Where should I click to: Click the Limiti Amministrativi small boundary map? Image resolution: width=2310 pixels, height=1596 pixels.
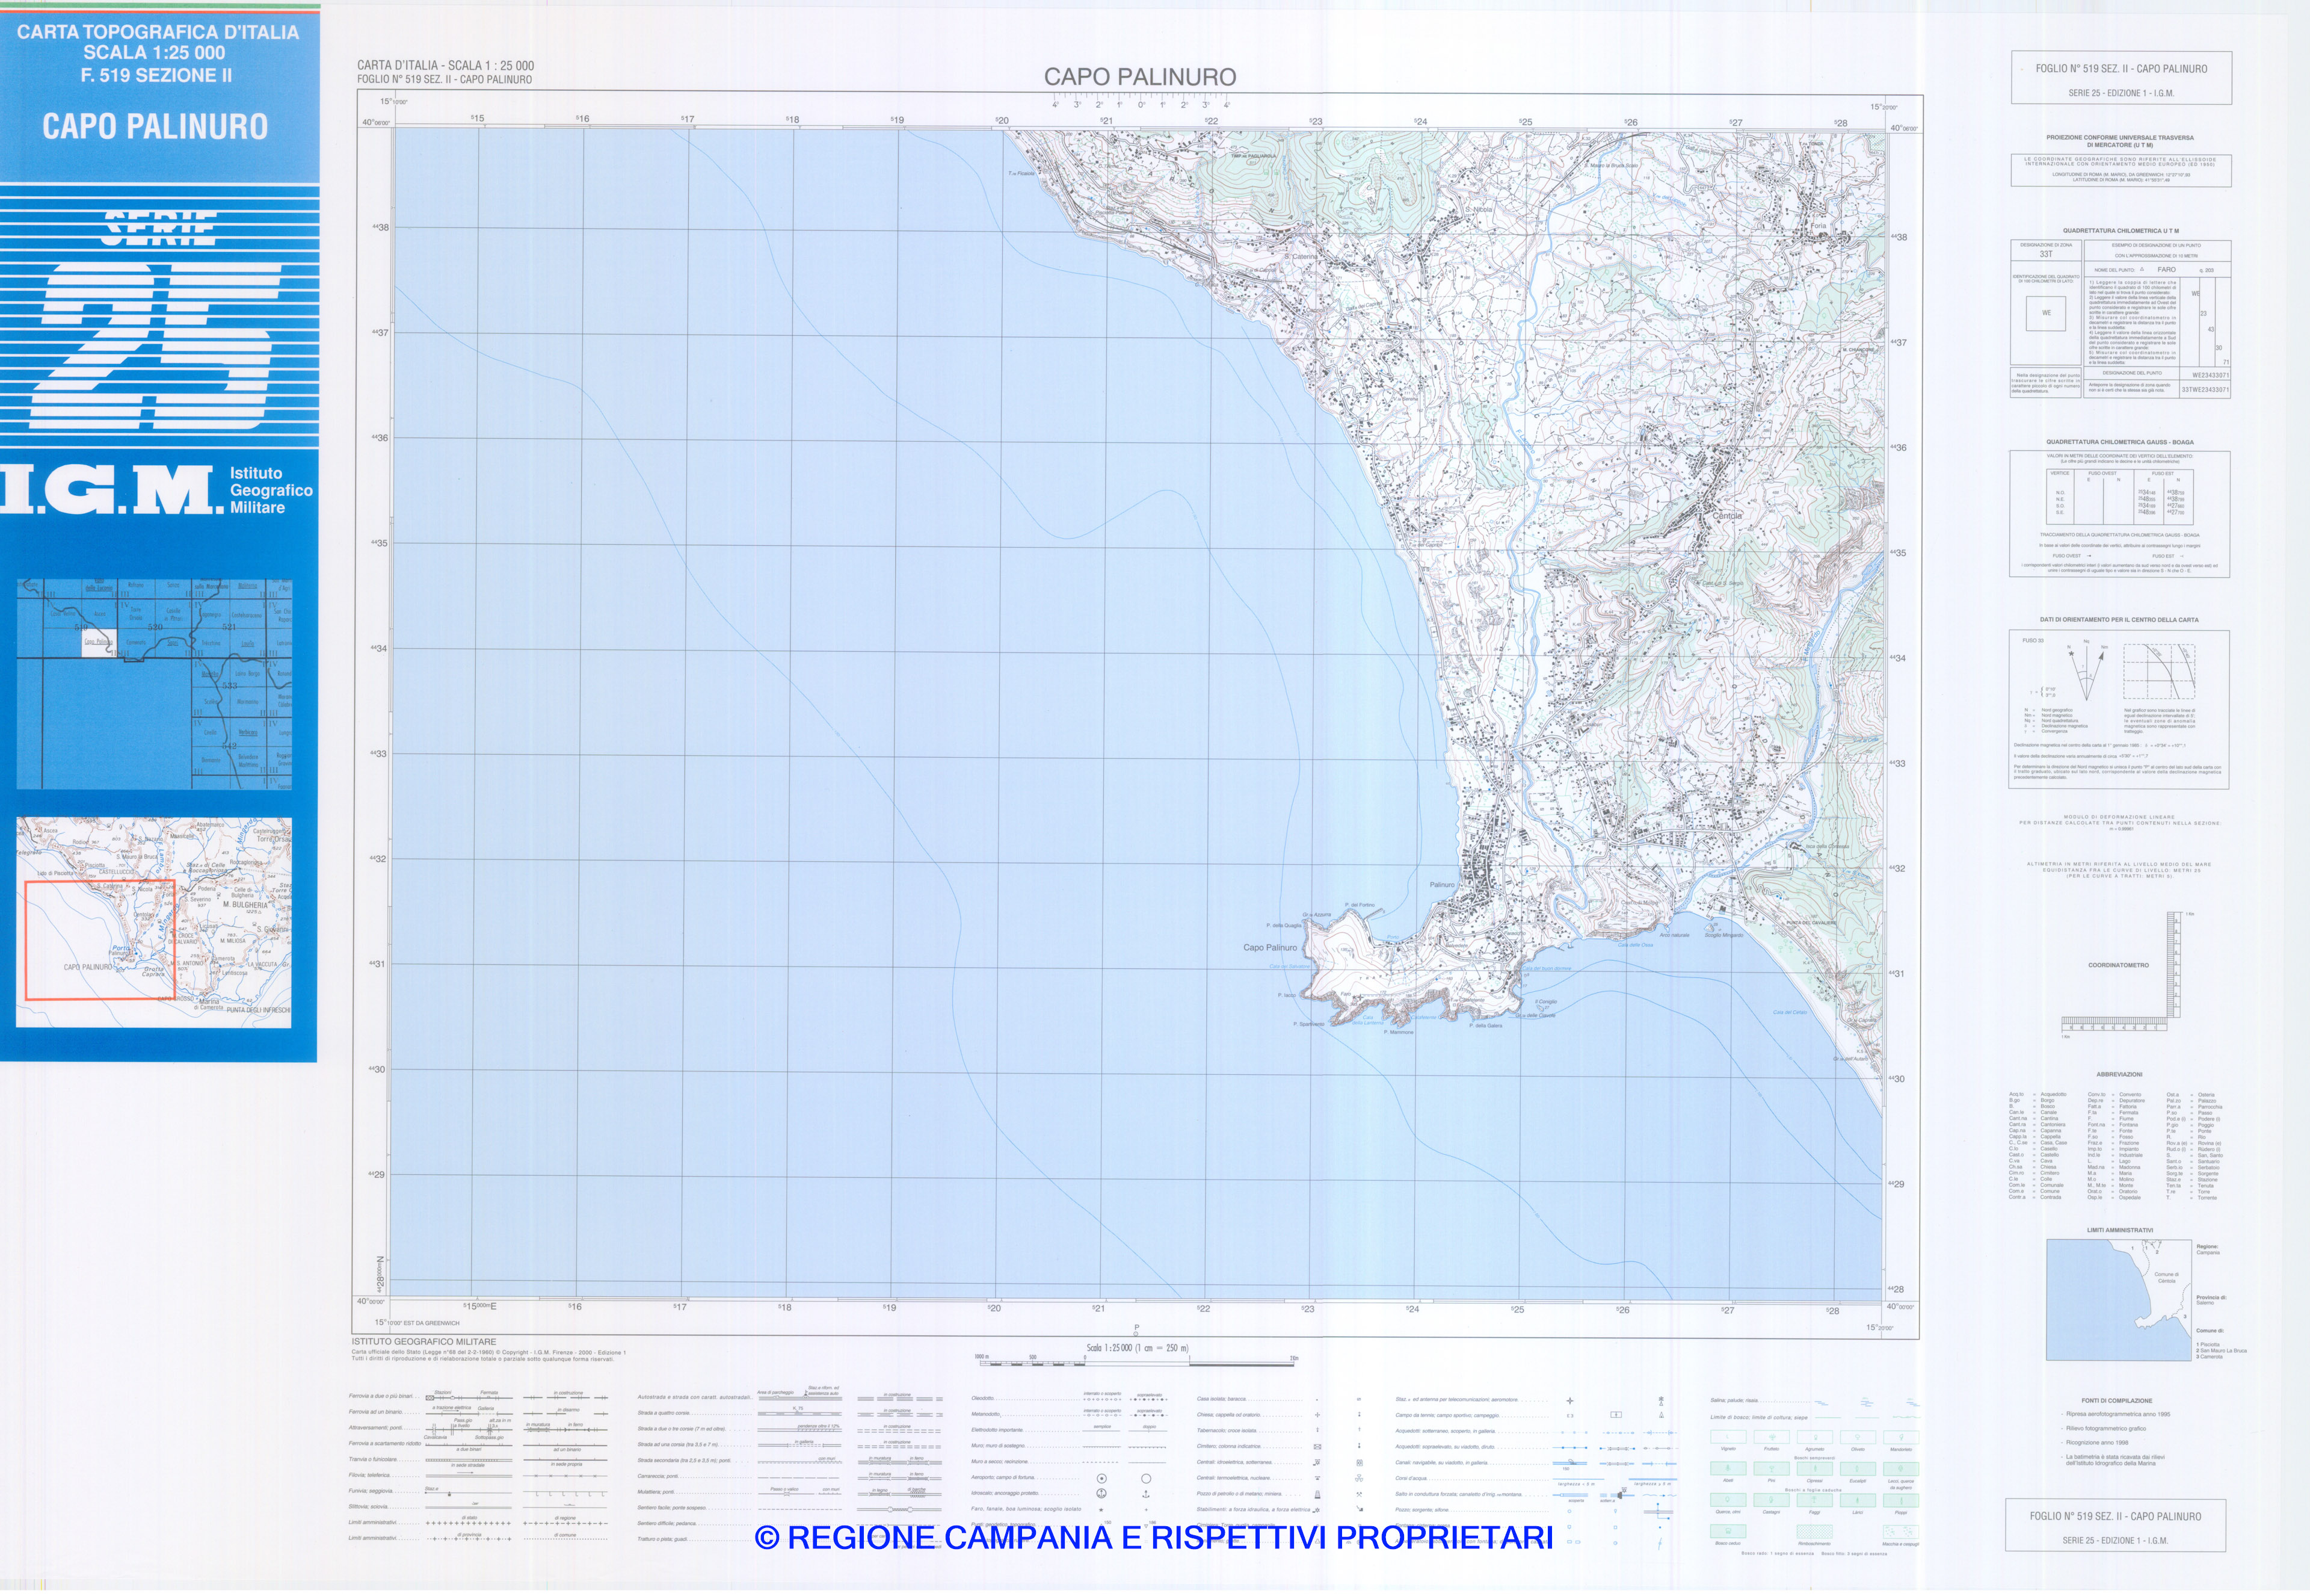tap(2119, 1300)
